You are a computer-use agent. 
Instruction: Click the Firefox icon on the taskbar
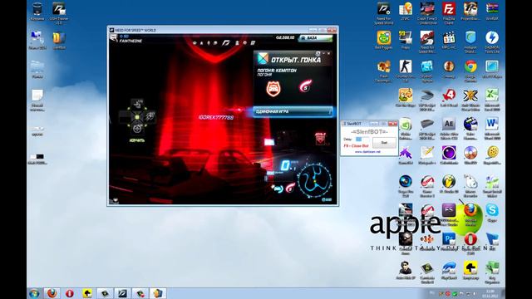point(52,293)
